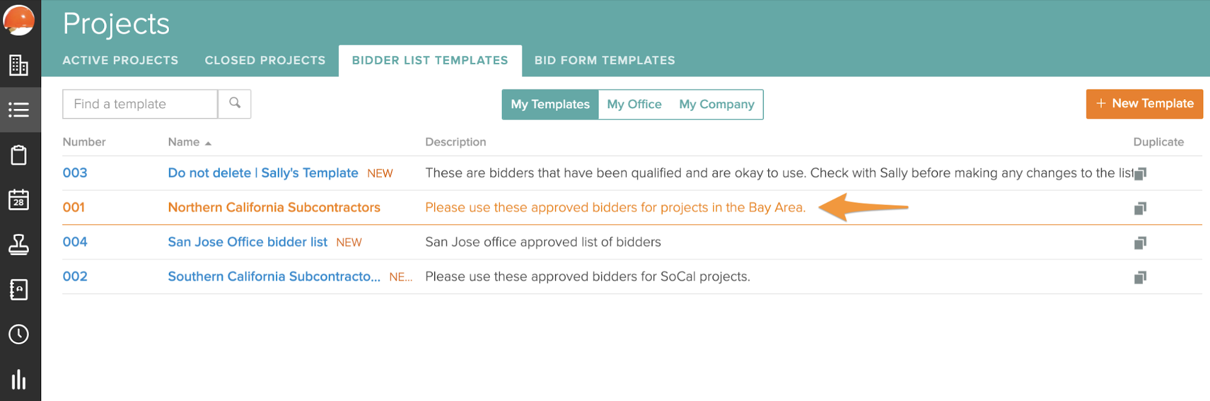Click the stamp icon in the sidebar
This screenshot has height=401, width=1210.
click(19, 244)
